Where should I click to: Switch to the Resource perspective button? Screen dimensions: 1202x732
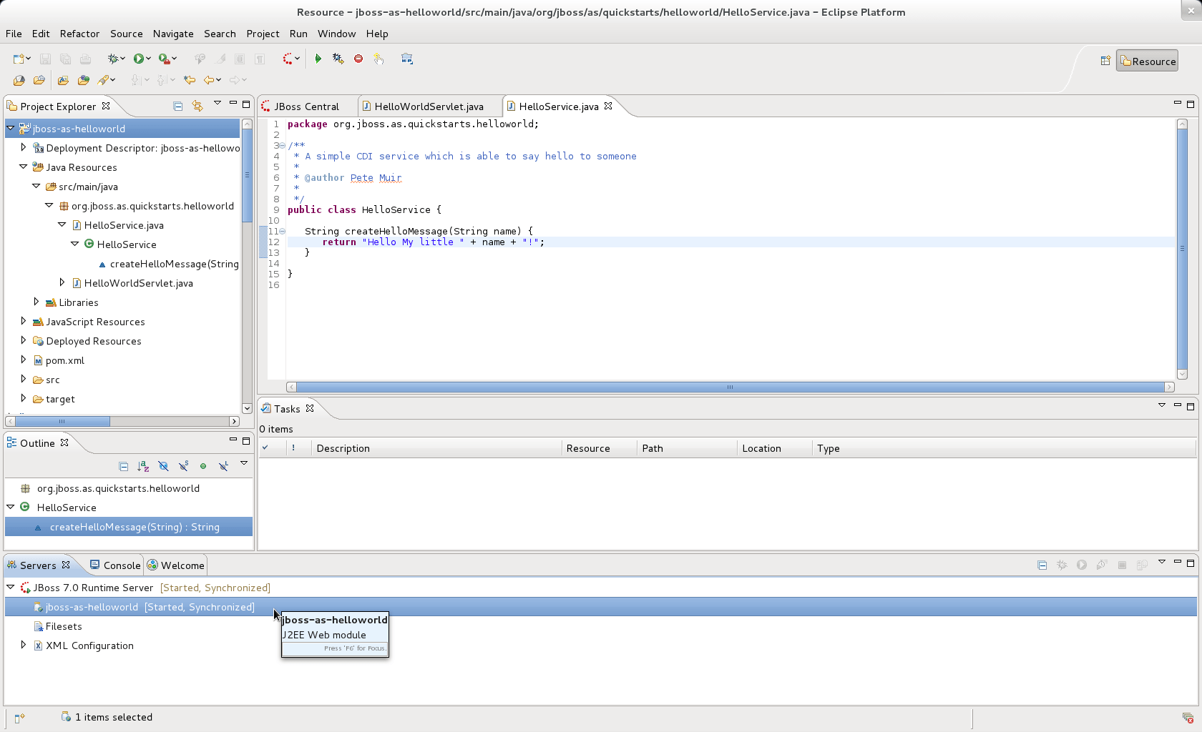1147,61
